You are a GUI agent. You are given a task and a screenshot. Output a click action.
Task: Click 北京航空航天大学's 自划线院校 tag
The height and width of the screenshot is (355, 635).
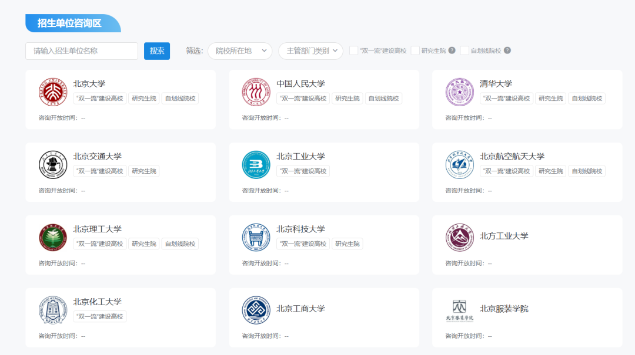click(x=587, y=171)
